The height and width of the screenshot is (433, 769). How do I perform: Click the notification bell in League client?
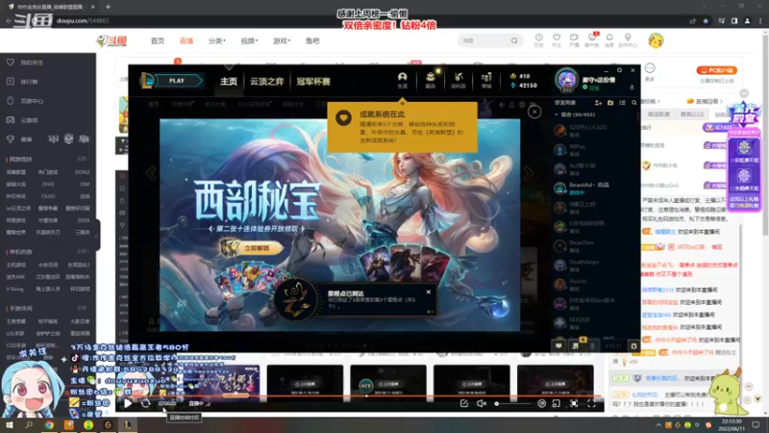point(632,88)
